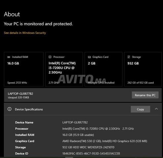
Task: Select LAPTOP-GLRR77B2 name in rename bar
Action: pyautogui.click(x=20, y=93)
